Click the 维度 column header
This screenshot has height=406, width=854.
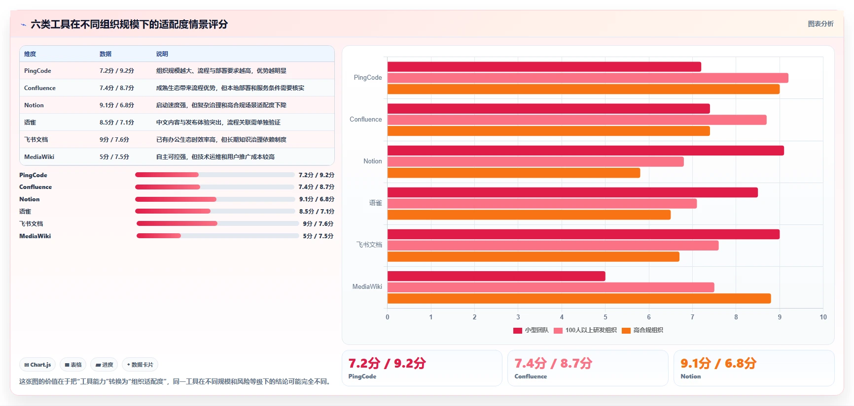[x=30, y=54]
